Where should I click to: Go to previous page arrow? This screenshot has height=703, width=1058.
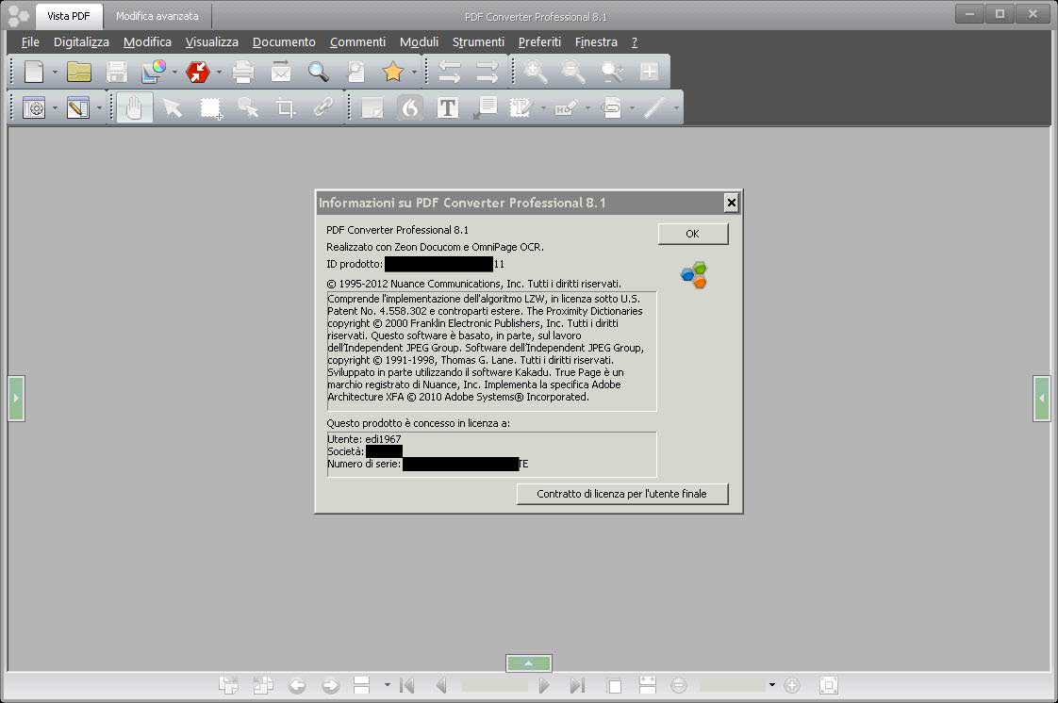tap(442, 685)
